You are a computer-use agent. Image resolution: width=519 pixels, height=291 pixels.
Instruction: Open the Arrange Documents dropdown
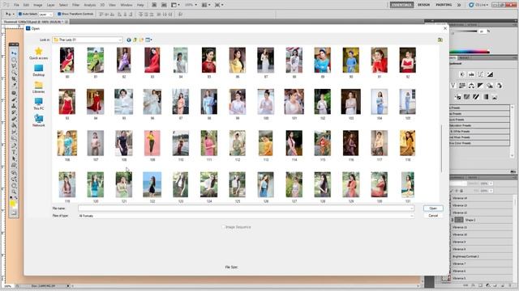tap(206, 5)
